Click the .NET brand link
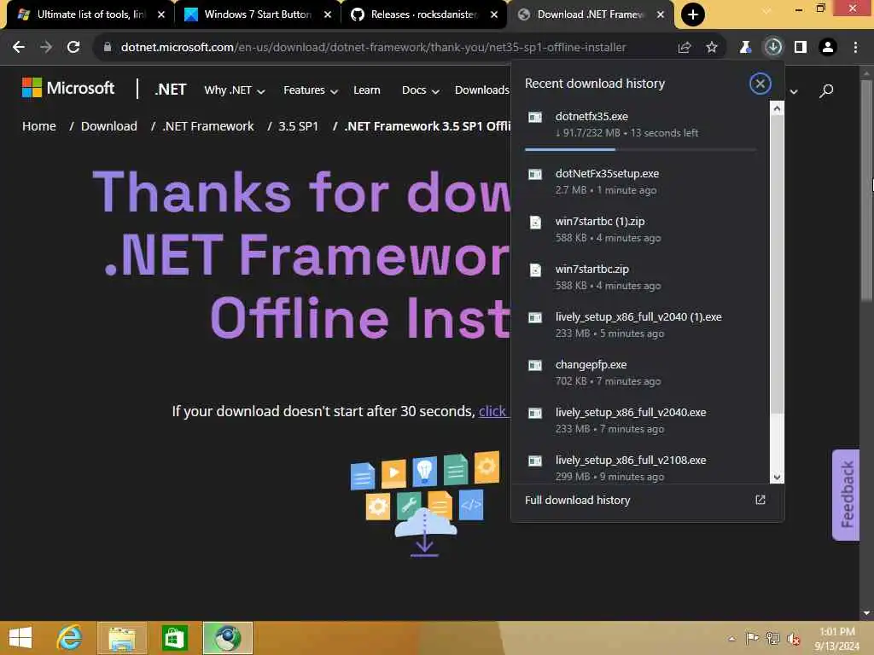 (171, 90)
